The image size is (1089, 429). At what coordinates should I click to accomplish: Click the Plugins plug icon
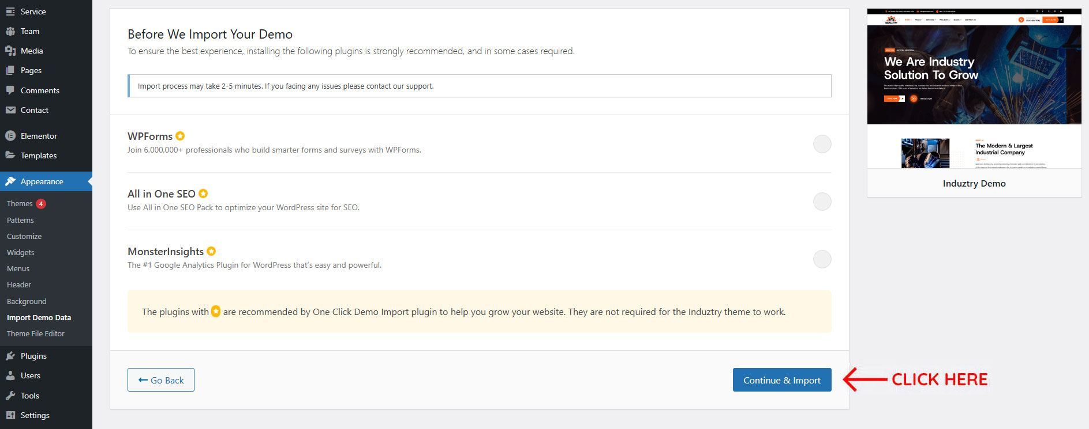[10, 356]
